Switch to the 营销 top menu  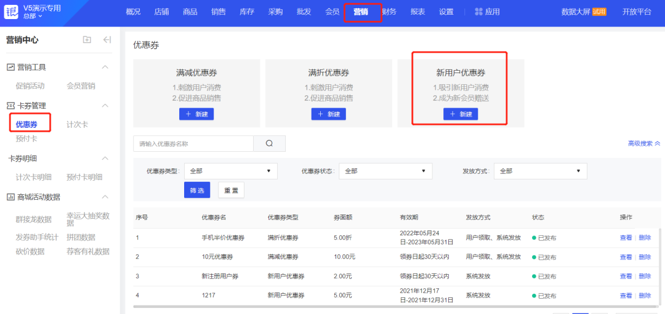click(x=361, y=12)
